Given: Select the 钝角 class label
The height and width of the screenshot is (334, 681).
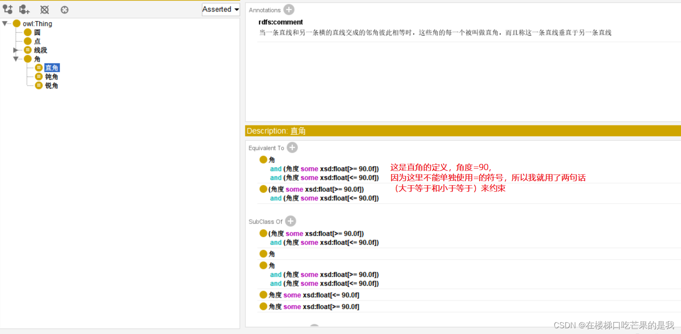Looking at the screenshot, I should point(51,77).
